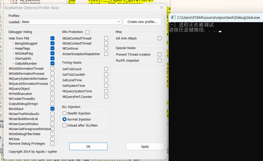Enable GetTickCount timing hook
263x161 pixels.
point(106,69)
